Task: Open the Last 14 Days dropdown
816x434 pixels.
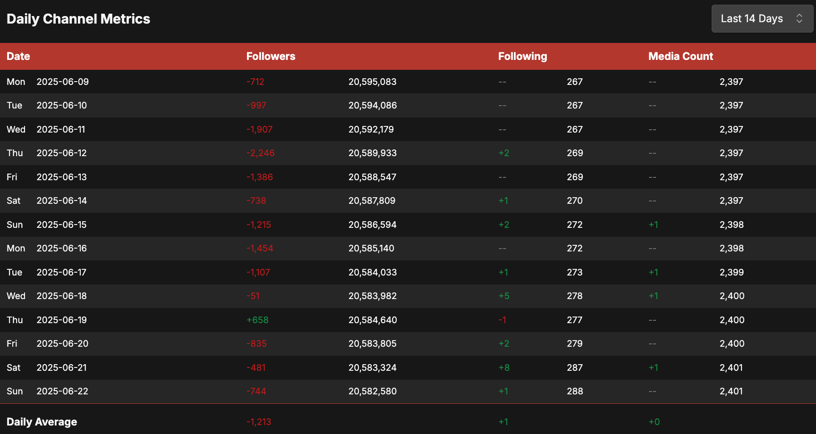Action: [x=762, y=19]
